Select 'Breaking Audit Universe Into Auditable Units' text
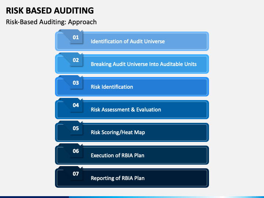The width and height of the screenshot is (264, 198). 144,64
